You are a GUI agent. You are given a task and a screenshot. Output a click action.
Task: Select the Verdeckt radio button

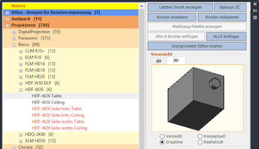pyautogui.click(x=162, y=136)
